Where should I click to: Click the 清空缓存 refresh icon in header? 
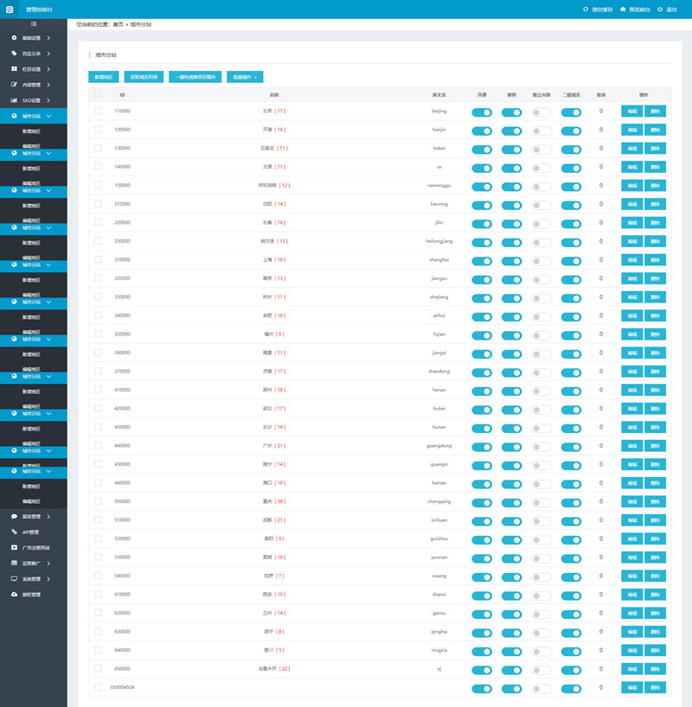click(586, 9)
